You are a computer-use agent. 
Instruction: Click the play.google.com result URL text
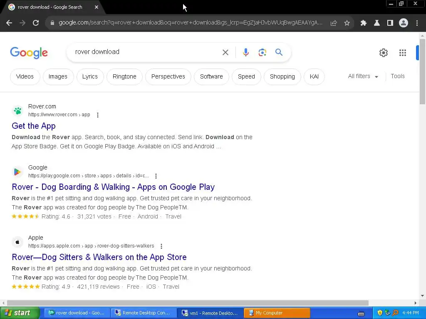point(89,176)
